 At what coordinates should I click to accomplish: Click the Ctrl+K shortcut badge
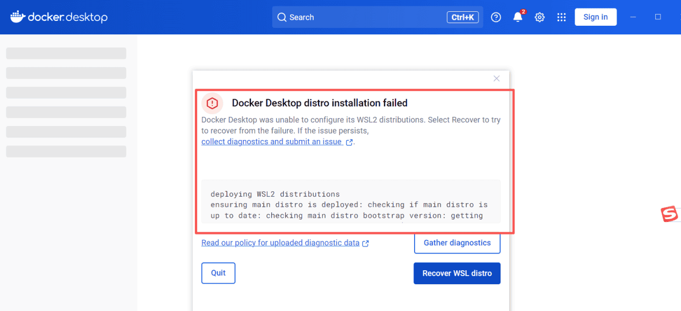pos(462,17)
